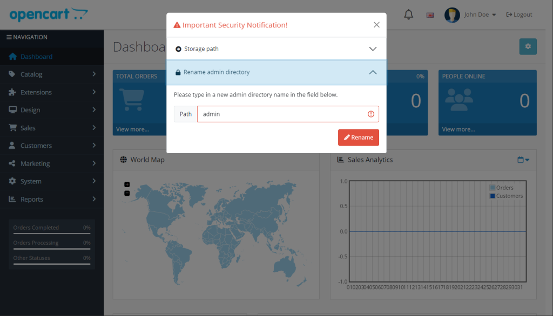Screen dimensions: 553x316
Task: Click the Rename button
Action: [358, 137]
